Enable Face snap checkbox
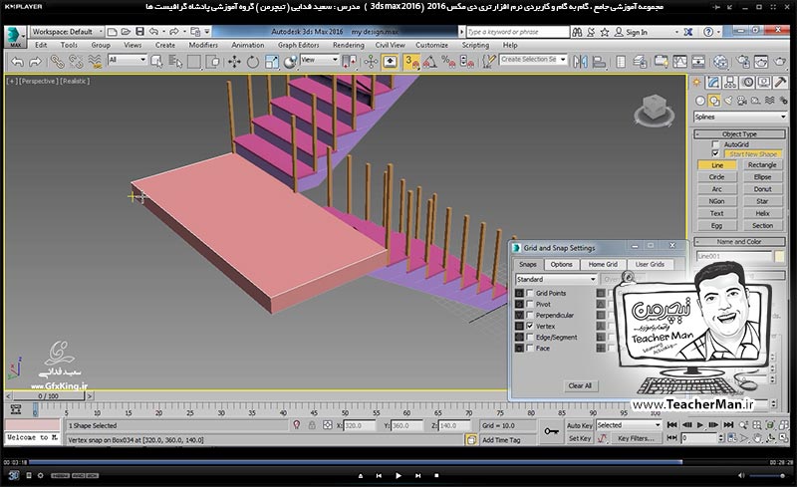The image size is (797, 487). (530, 349)
